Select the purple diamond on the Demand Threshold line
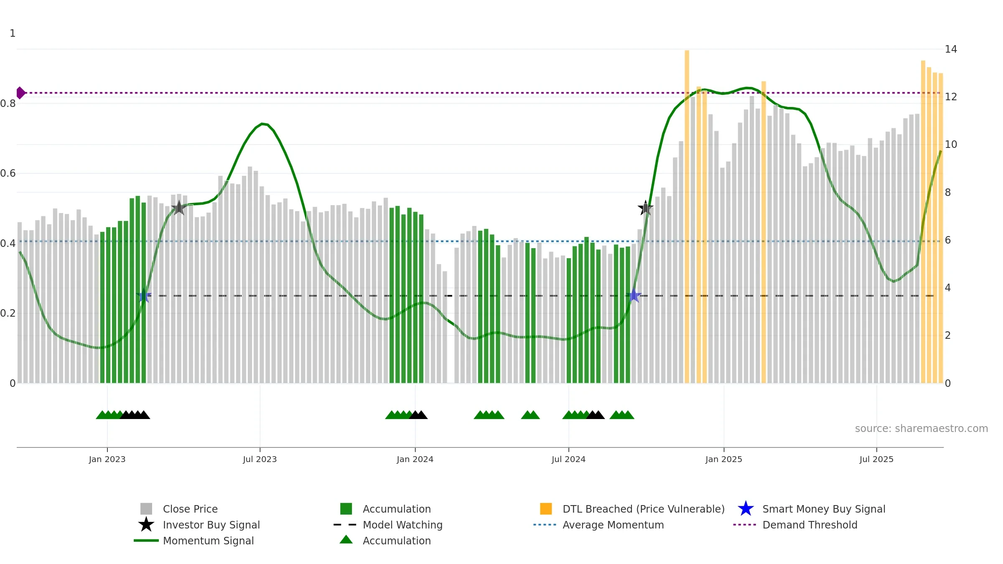Viewport: 1003px width, 564px height. [x=20, y=93]
